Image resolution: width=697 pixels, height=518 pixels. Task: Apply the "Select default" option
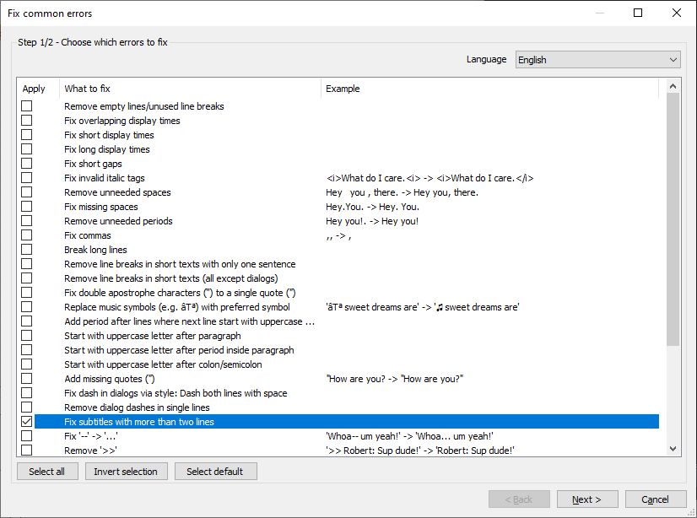[215, 471]
